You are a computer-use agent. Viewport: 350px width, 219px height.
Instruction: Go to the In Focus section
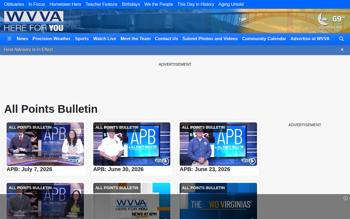[37, 4]
